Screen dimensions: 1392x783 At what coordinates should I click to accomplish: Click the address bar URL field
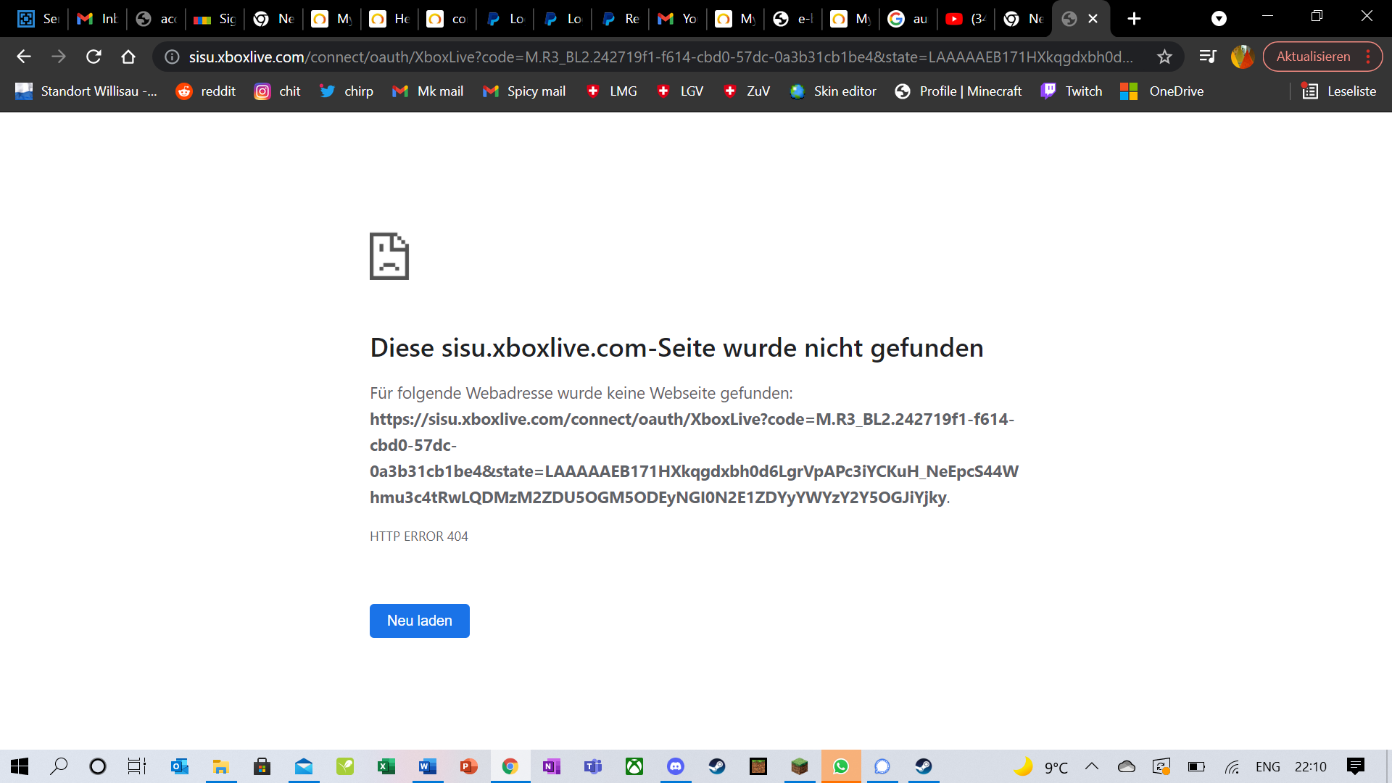652,57
